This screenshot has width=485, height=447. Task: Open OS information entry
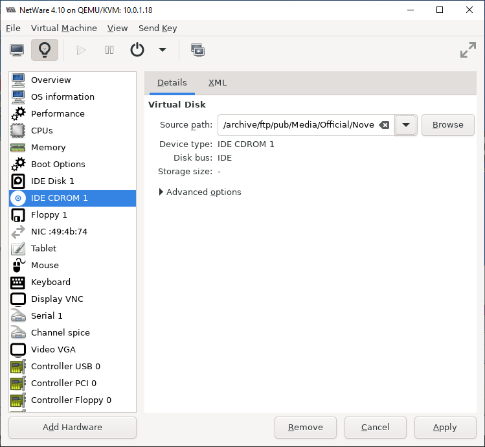[x=73, y=97]
